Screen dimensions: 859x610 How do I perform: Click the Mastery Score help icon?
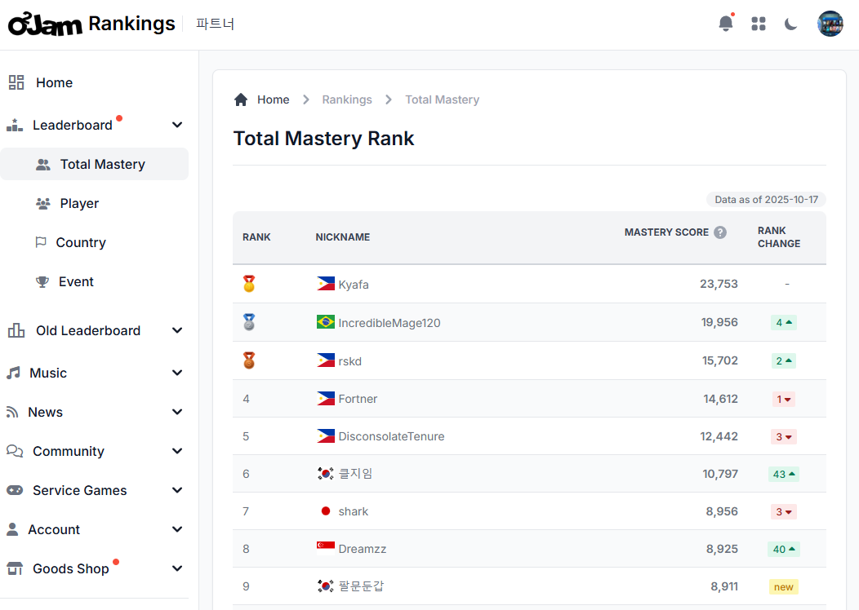click(720, 232)
